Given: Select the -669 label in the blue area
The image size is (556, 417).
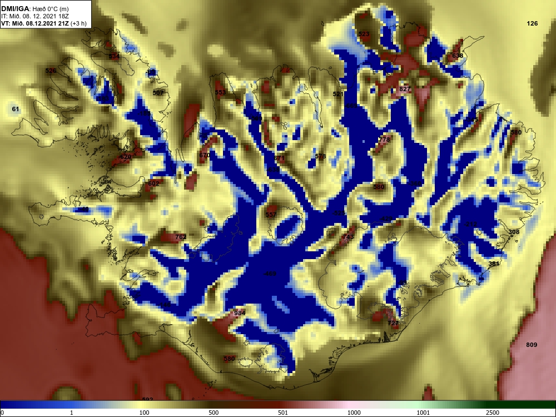Looking at the screenshot, I should (351, 106).
